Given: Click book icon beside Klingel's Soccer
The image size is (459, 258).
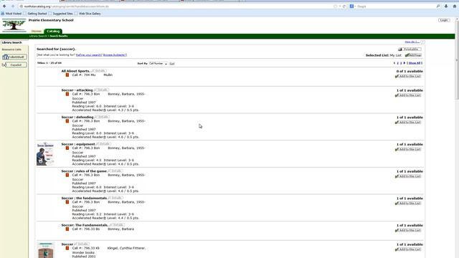Looking at the screenshot, I should tap(67, 248).
